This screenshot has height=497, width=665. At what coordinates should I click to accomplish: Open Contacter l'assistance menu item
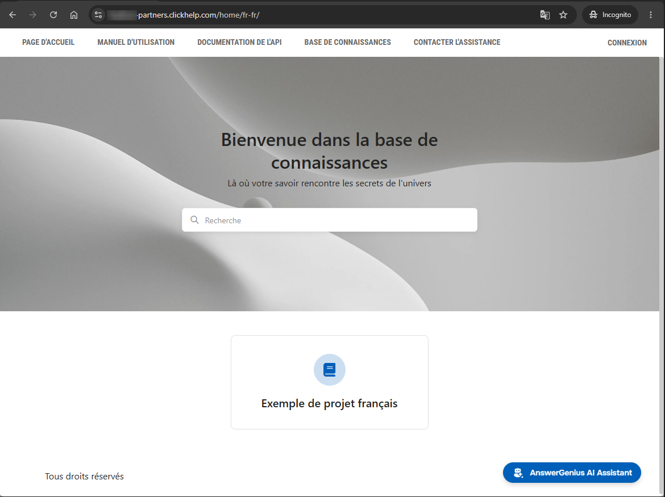pos(457,43)
